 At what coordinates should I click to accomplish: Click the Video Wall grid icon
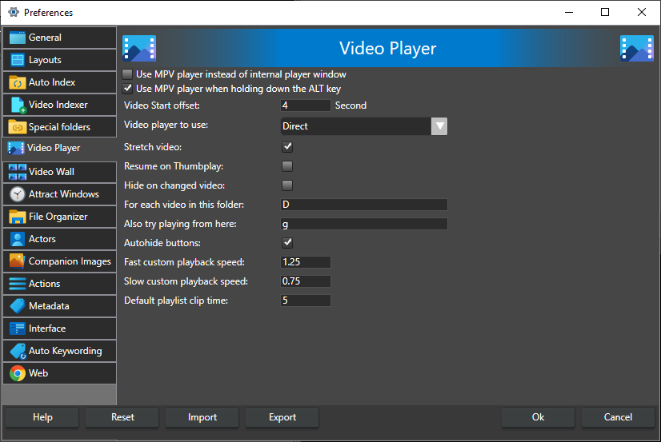[x=17, y=172]
